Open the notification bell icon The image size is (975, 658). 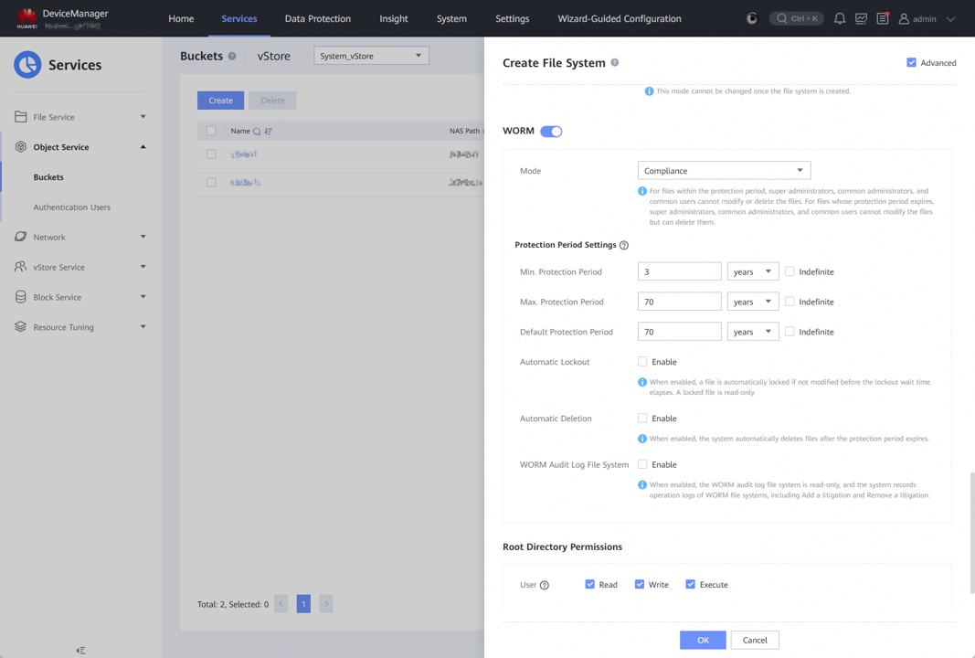(x=839, y=18)
